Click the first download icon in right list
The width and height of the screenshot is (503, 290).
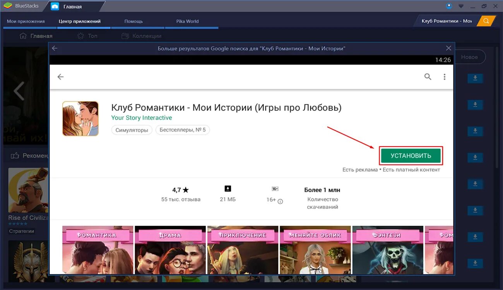pos(475,78)
